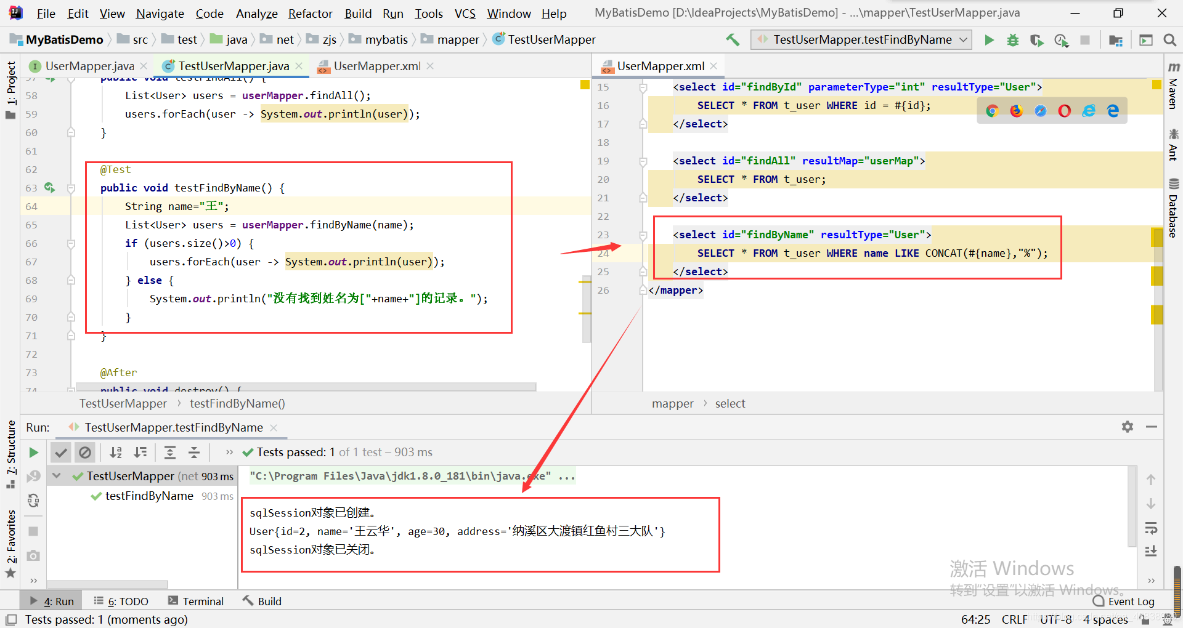Screen dimensions: 1183x628
Task: Click line separator CRLF in status bar
Action: click(1014, 619)
